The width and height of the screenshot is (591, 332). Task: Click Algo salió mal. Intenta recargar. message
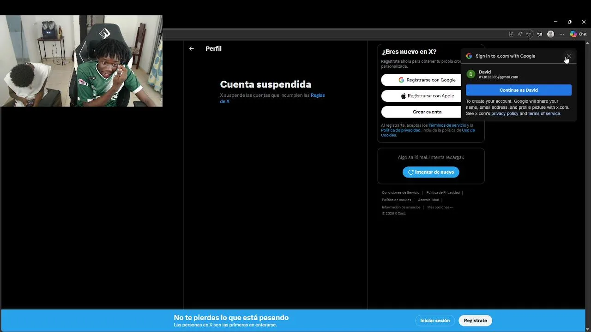(431, 157)
